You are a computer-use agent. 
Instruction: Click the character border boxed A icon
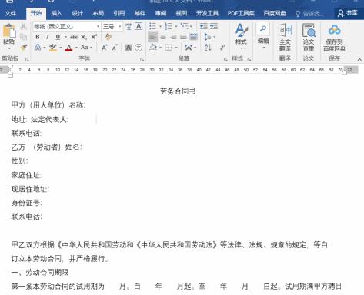[139, 26]
